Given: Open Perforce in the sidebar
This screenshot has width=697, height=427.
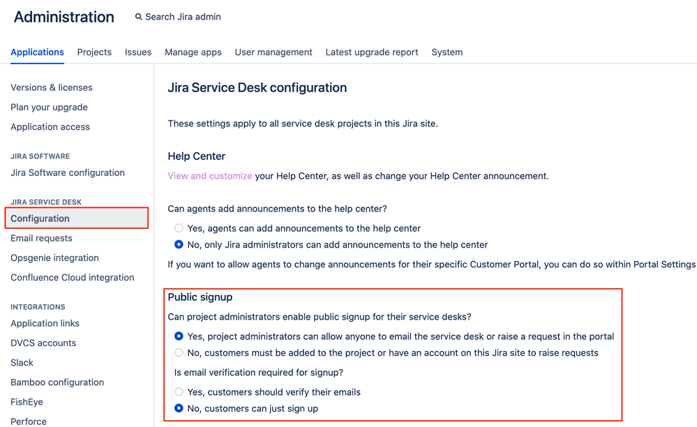Looking at the screenshot, I should pos(29,421).
